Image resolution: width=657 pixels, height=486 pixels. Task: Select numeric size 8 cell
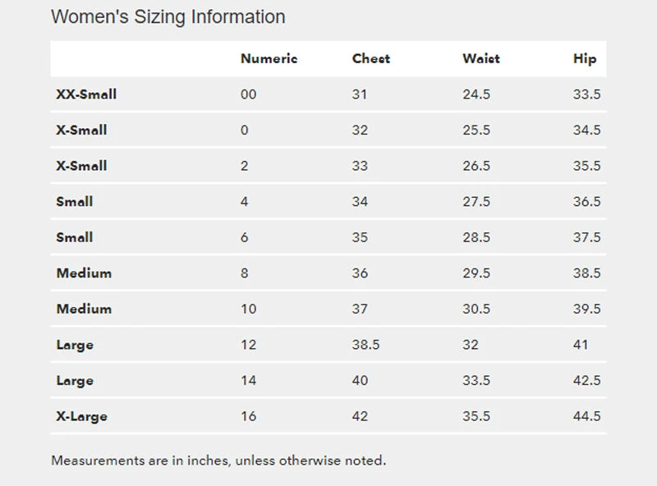click(244, 273)
